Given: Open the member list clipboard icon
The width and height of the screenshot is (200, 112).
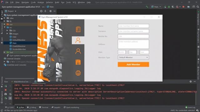Looking at the screenshot, I should click(78, 29).
